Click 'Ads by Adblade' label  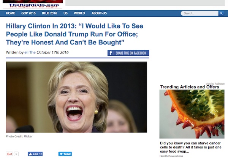[x=215, y=83]
